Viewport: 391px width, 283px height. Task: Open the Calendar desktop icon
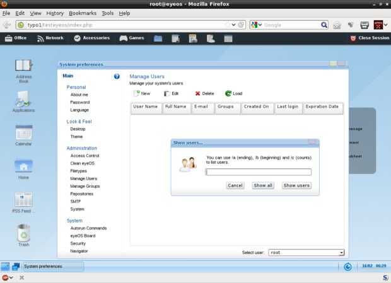[24, 132]
